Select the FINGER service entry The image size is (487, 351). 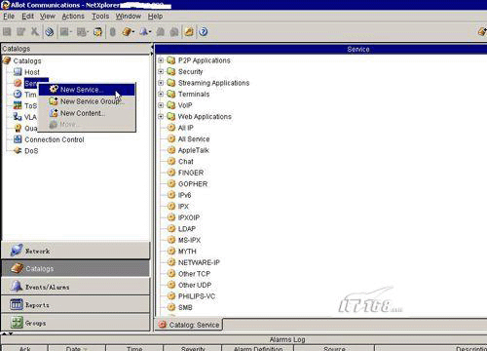(x=191, y=173)
